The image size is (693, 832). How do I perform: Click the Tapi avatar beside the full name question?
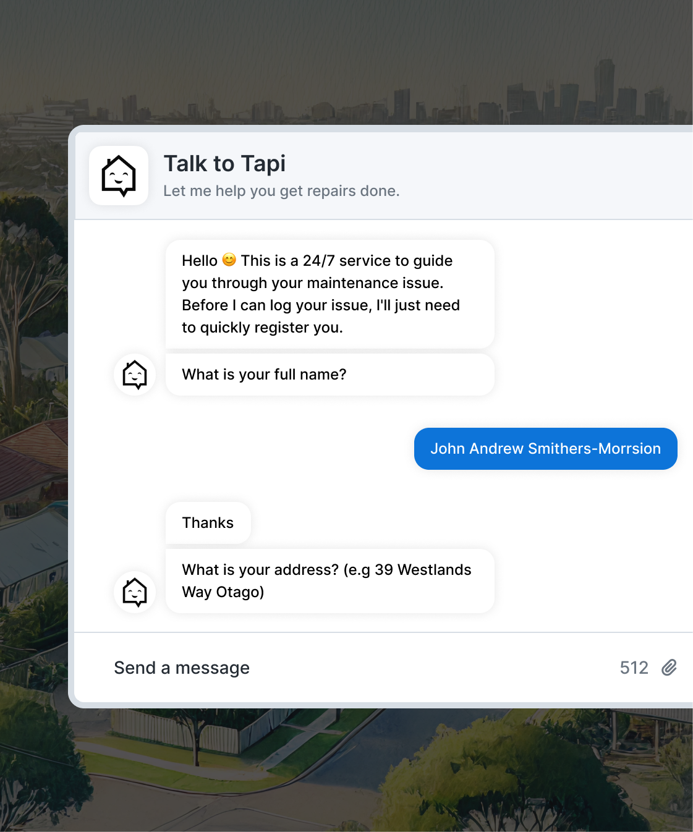(134, 374)
